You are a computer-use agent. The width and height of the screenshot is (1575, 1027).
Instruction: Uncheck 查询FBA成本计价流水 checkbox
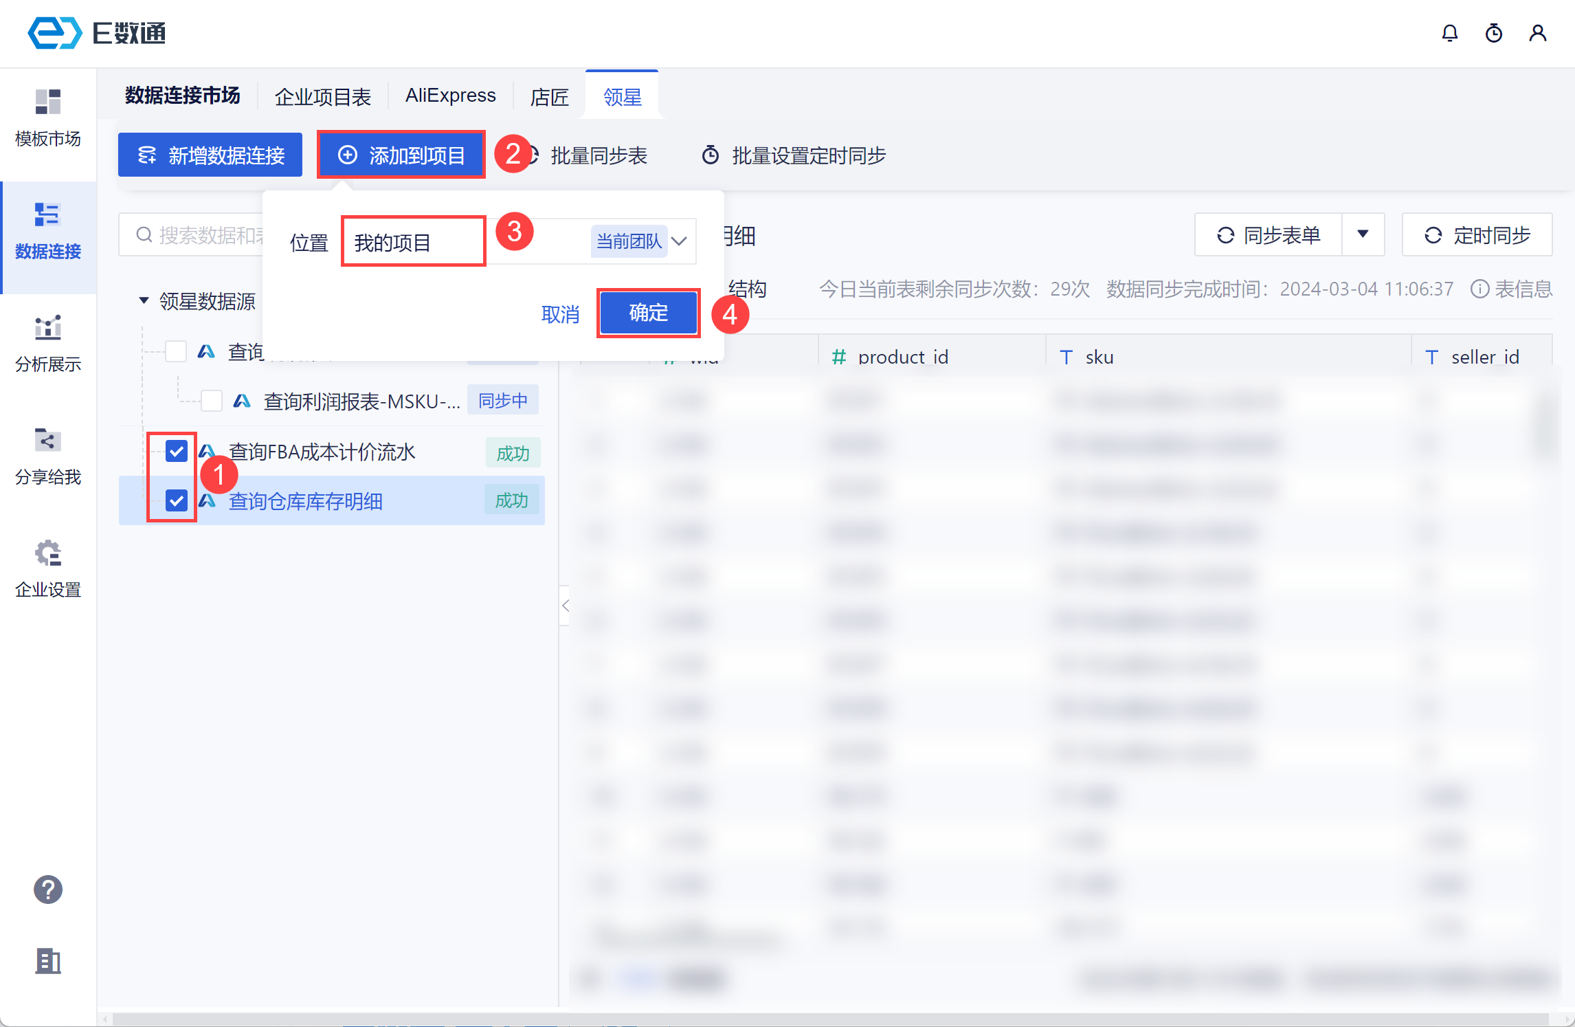point(177,452)
